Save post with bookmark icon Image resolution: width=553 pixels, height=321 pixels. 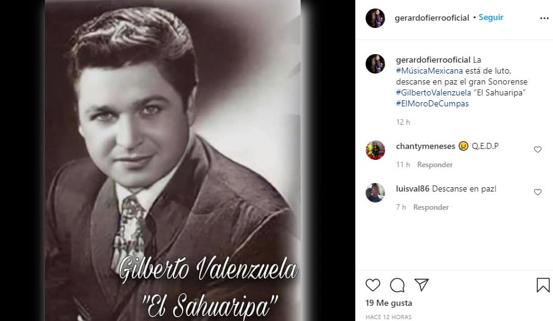[543, 285]
